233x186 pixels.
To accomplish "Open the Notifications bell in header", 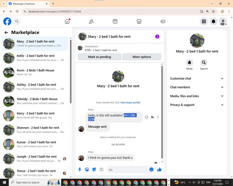I will pyautogui.click(x=213, y=21).
